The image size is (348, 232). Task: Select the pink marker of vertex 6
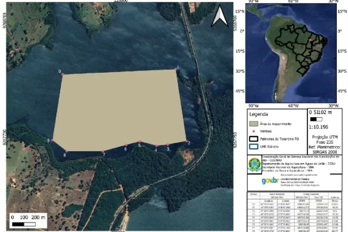point(126,145)
